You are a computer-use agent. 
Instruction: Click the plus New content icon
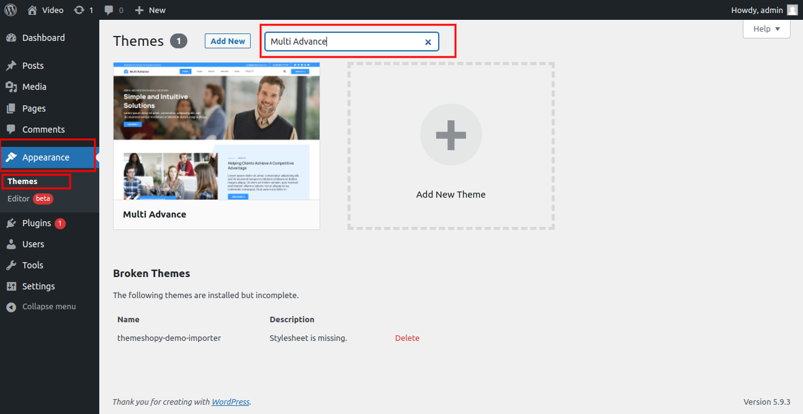[x=139, y=10]
